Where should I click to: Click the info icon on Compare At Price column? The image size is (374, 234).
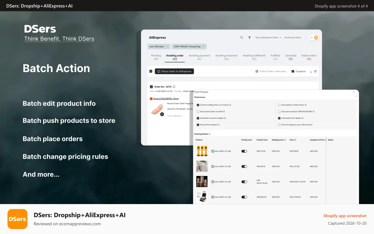(326, 140)
